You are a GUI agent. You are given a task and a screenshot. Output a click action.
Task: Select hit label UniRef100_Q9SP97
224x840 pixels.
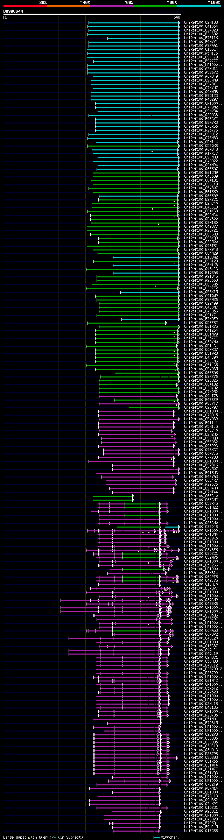coord(201,407)
